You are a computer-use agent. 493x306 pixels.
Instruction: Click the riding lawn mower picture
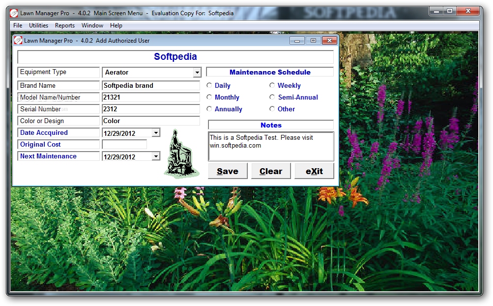coord(181,153)
